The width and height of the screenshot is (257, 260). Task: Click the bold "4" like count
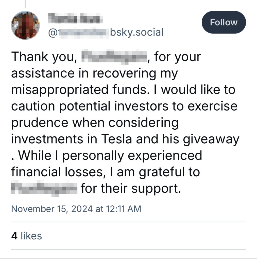pos(14,236)
